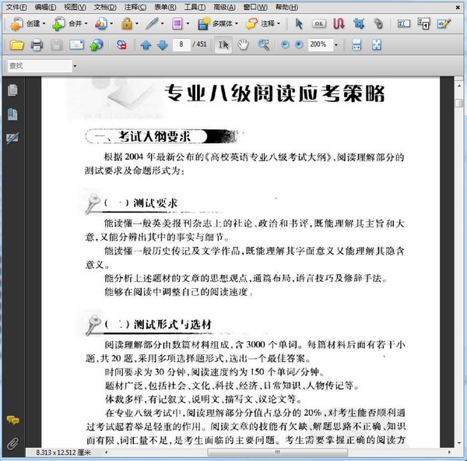Select the link chain tool

[378, 23]
